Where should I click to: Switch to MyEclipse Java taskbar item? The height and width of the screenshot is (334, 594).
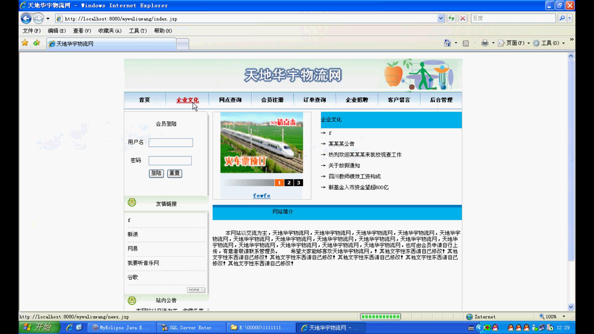[122, 328]
